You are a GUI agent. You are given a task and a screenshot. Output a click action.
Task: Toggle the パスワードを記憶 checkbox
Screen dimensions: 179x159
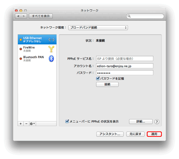click(98, 78)
